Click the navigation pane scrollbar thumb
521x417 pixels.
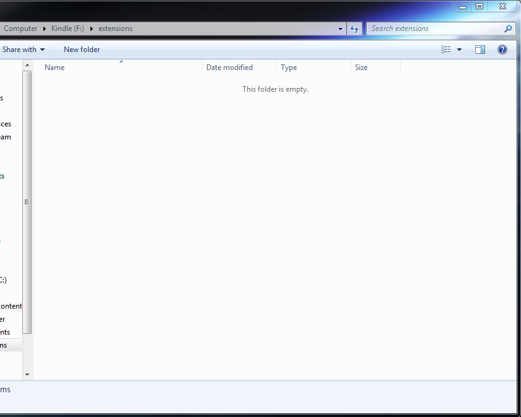pos(27,202)
